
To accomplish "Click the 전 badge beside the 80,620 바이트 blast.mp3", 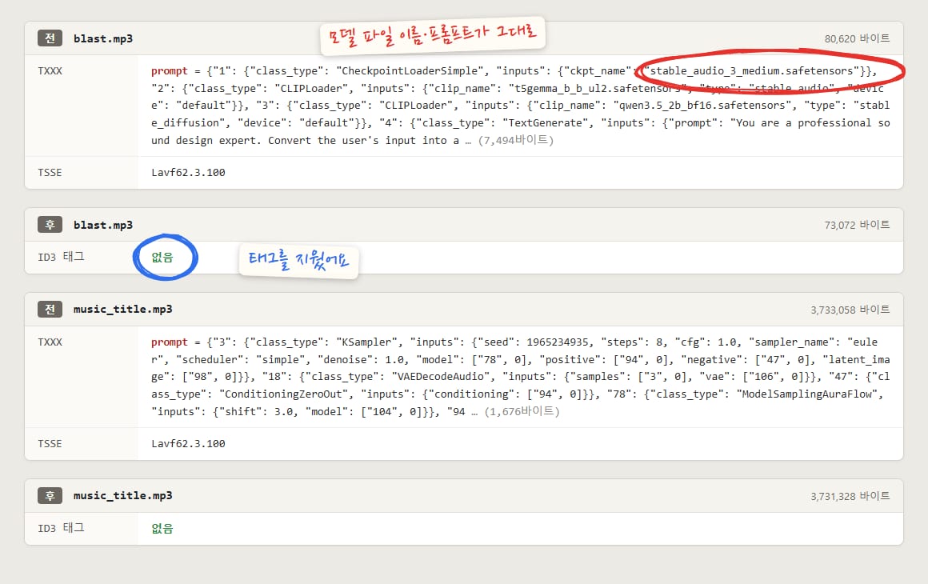I will 50,38.
